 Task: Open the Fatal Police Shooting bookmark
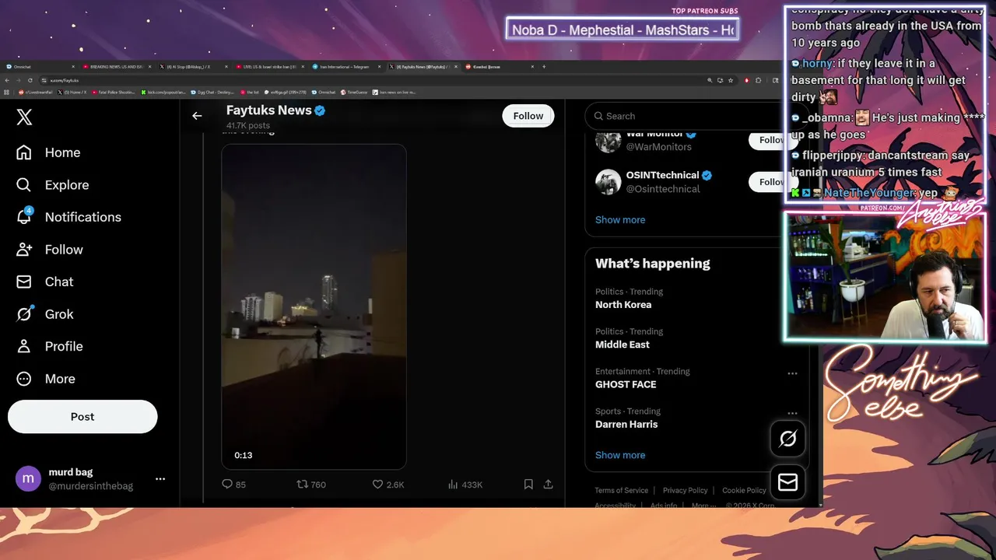tap(114, 93)
